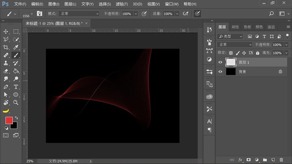This screenshot has height=164, width=292.
Task: Select the Pen tool
Action: point(6,87)
